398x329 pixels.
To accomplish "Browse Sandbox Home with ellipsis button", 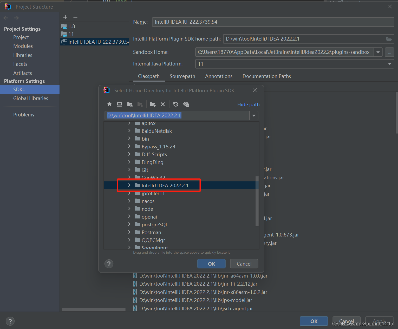I will pyautogui.click(x=389, y=52).
